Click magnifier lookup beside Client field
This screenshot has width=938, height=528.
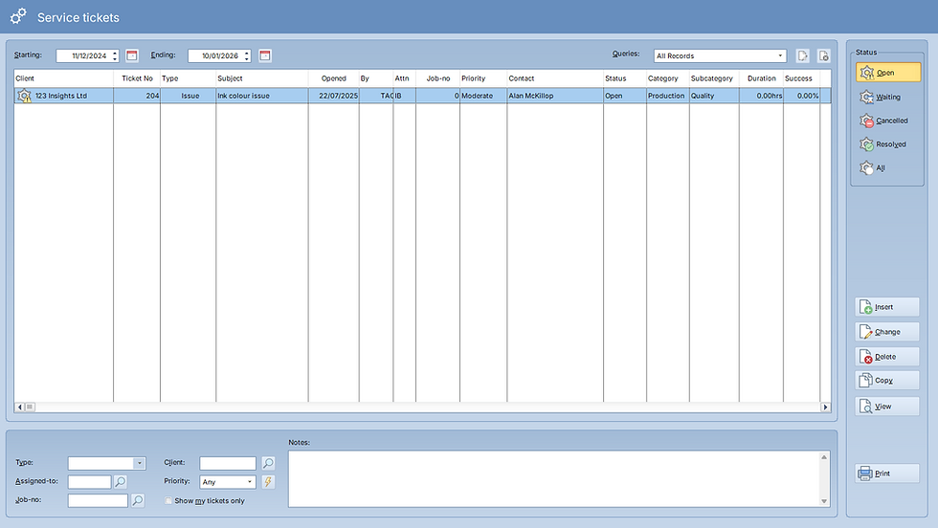(x=268, y=463)
